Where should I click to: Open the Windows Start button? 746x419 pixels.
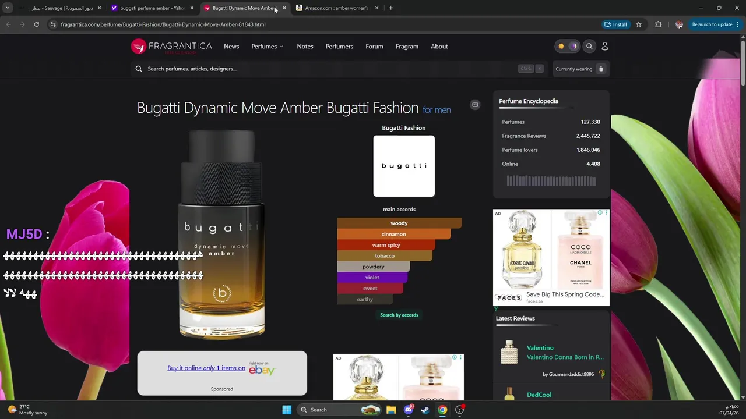pyautogui.click(x=287, y=410)
